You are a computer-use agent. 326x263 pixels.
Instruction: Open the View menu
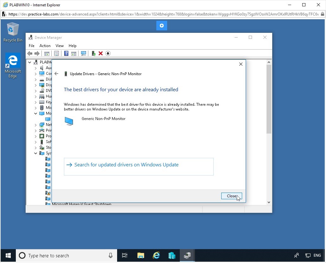coord(60,46)
